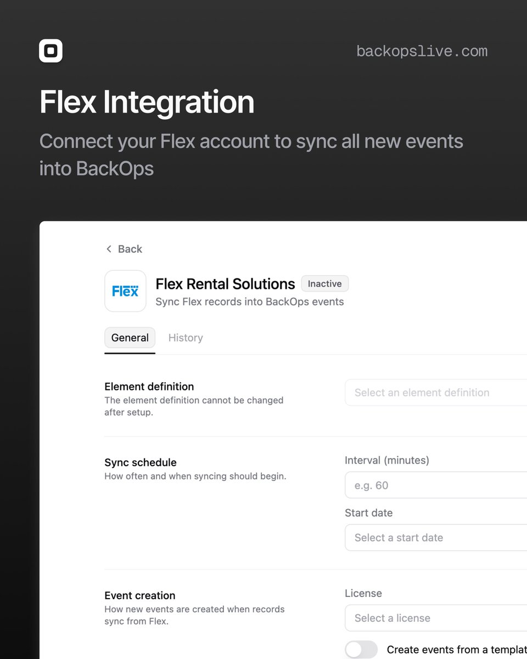Click the Interval minutes input field

pos(436,485)
